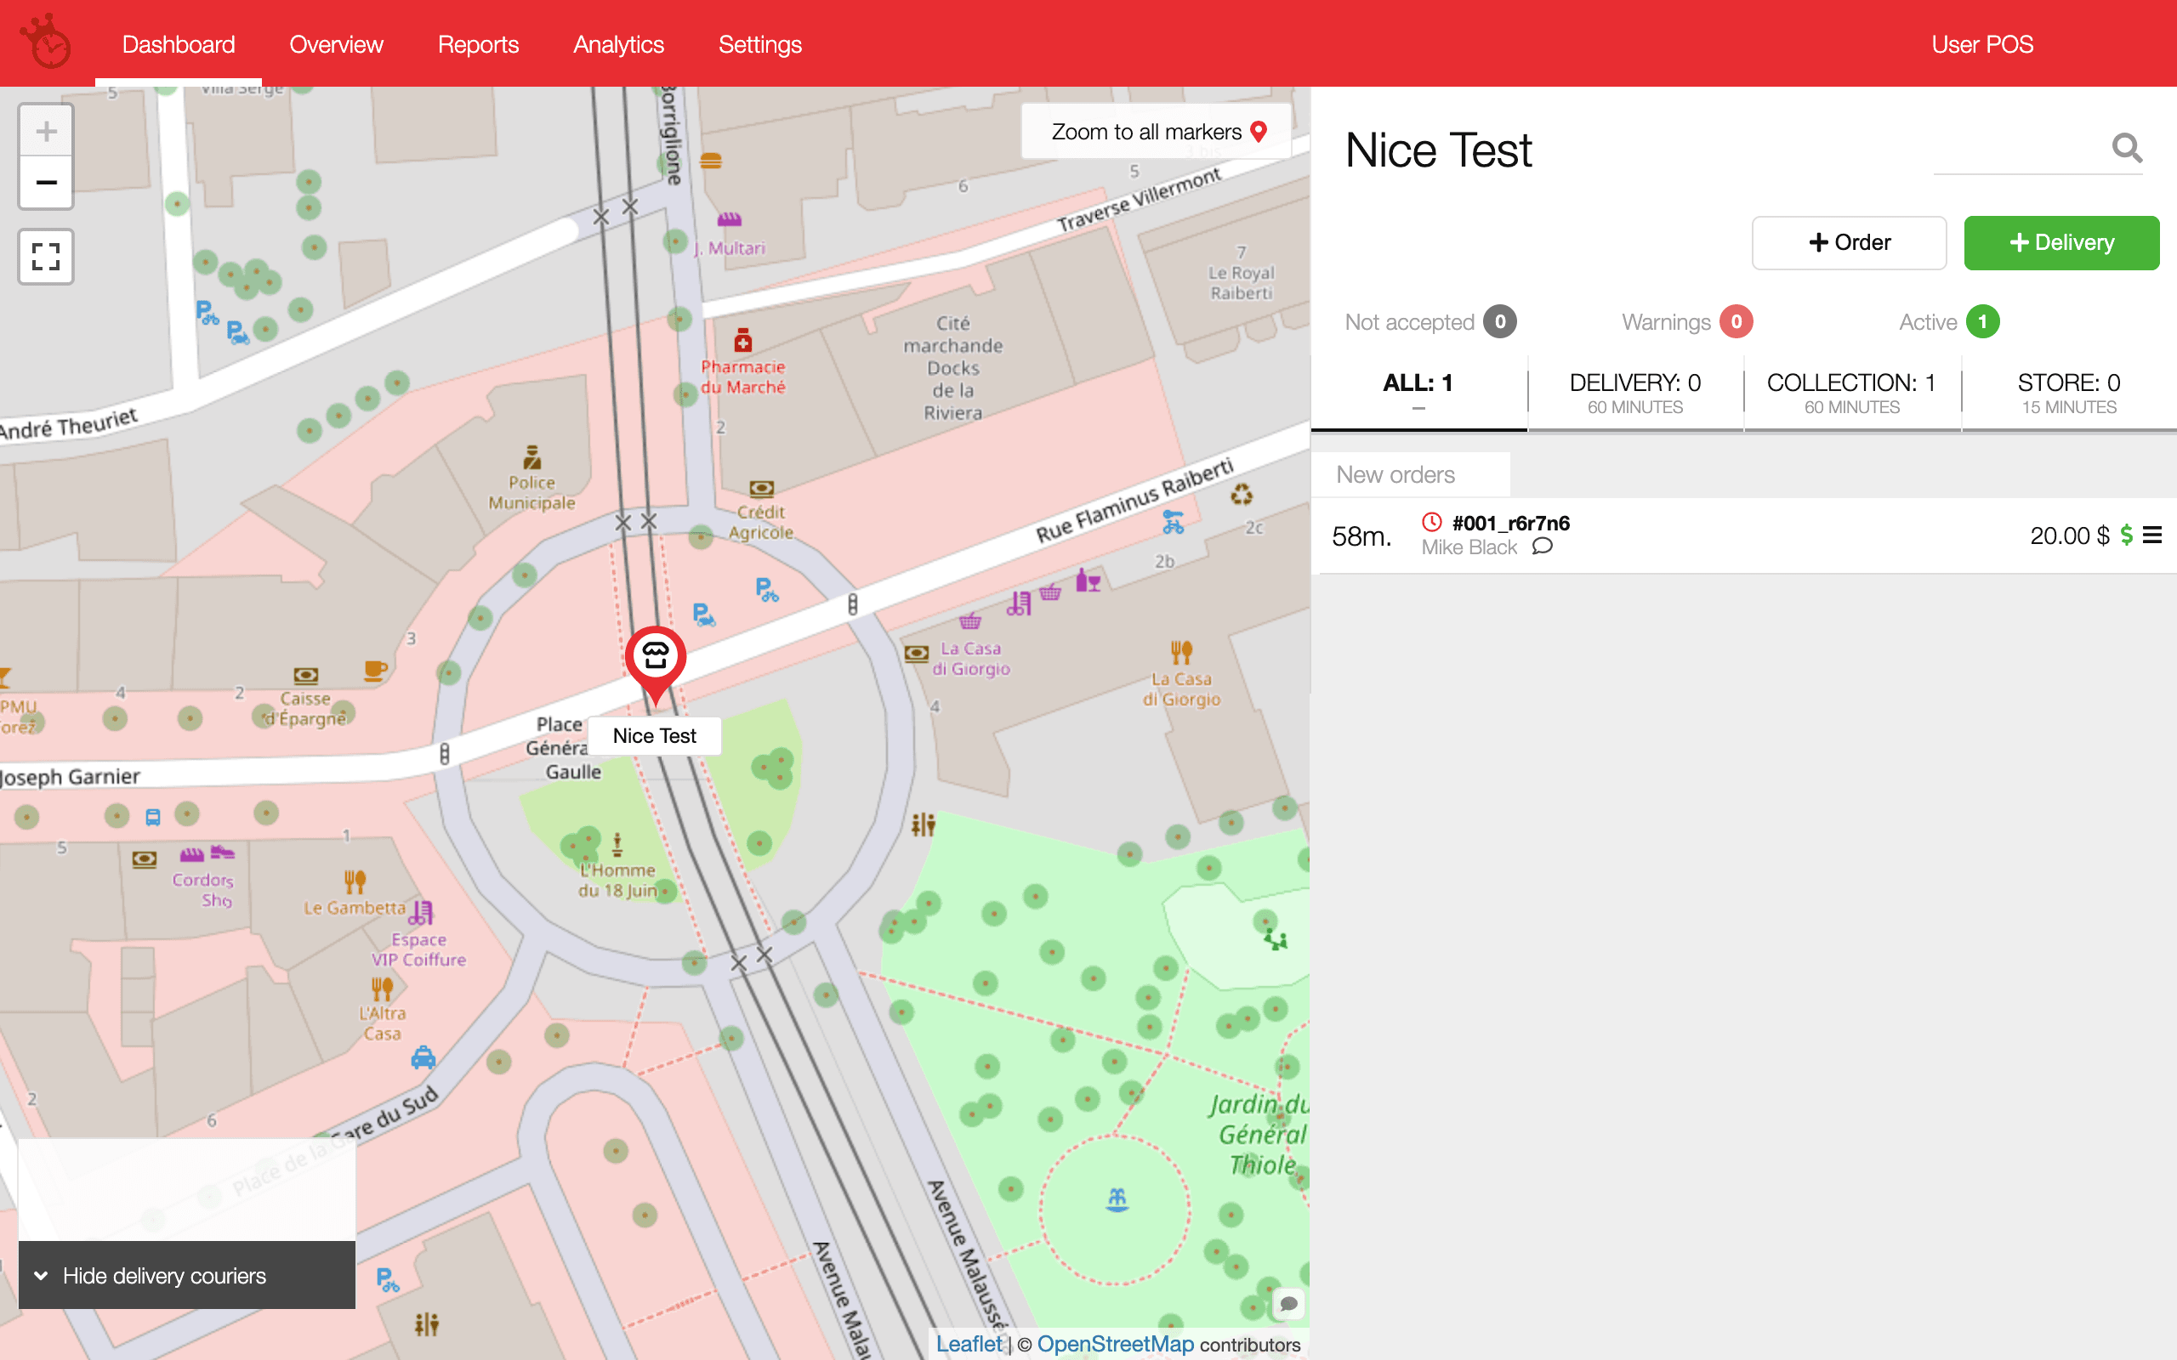This screenshot has height=1360, width=2177.
Task: Click Zoom to all markers button
Action: [x=1157, y=131]
